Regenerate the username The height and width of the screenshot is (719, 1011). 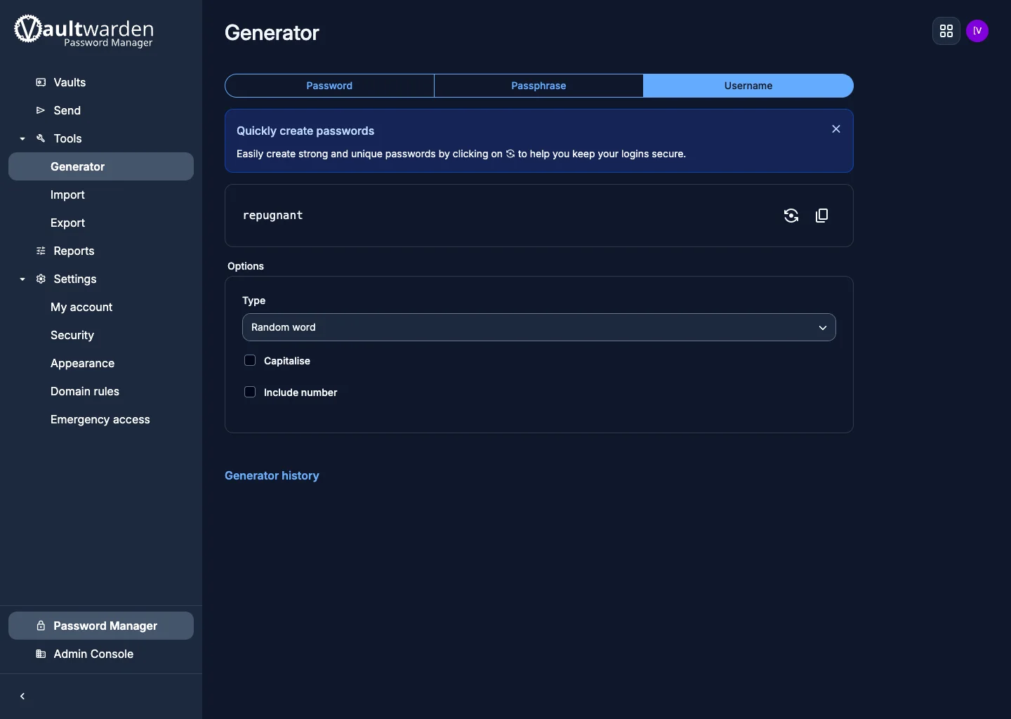791,216
